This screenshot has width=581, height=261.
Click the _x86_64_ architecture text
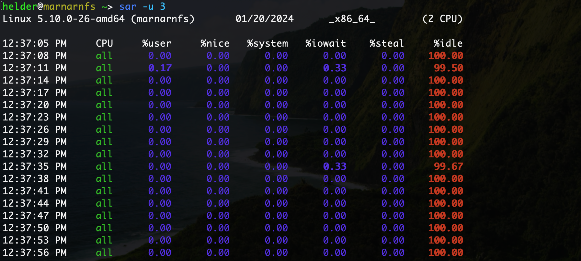pos(352,19)
